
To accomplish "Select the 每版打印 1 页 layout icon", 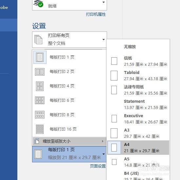I will (x=40, y=57).
